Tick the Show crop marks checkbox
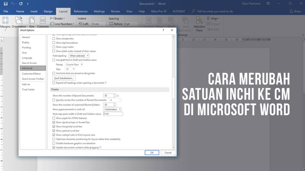Image resolution: width=305 pixels, height=171 pixels. (54, 47)
